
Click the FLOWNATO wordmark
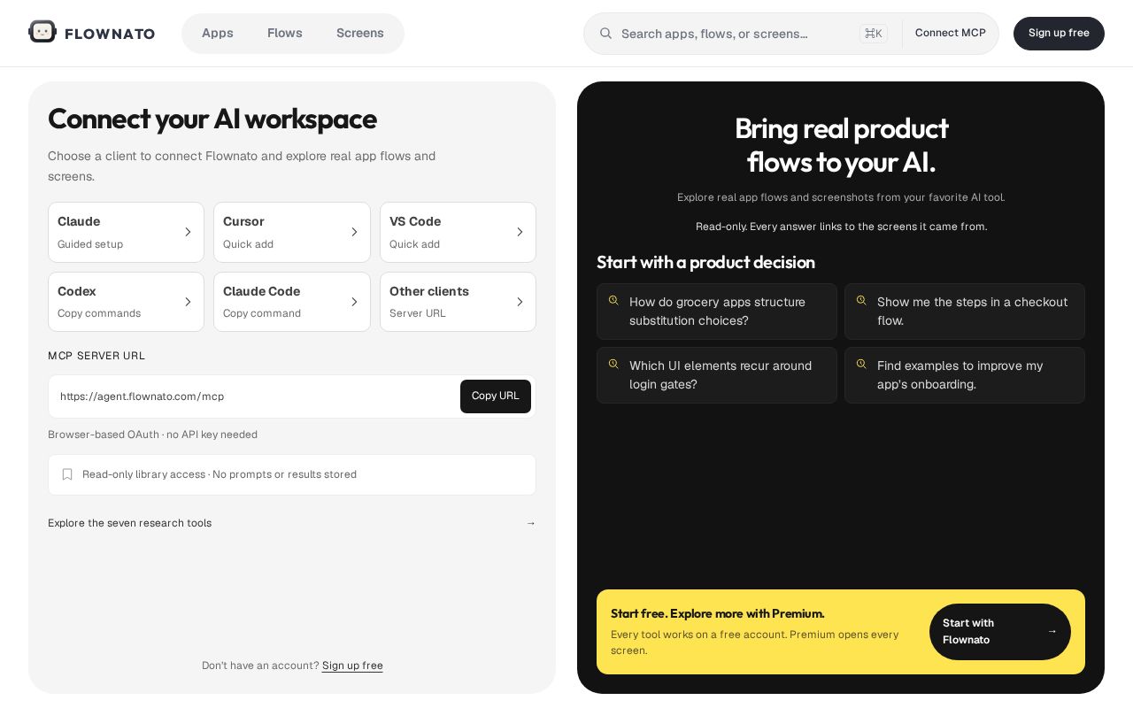click(x=110, y=34)
